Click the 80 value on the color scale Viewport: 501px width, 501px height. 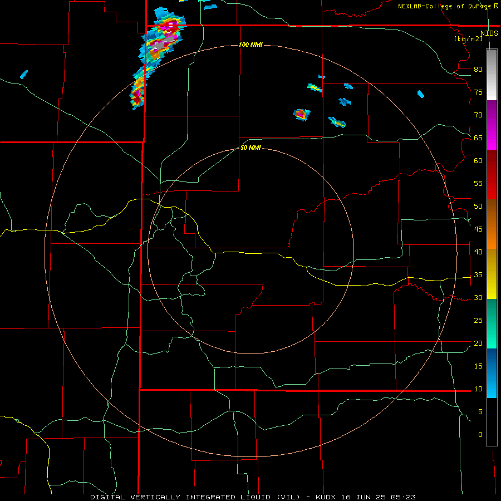coord(478,70)
